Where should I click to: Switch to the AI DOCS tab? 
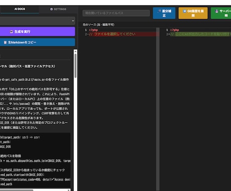[x=20, y=9]
